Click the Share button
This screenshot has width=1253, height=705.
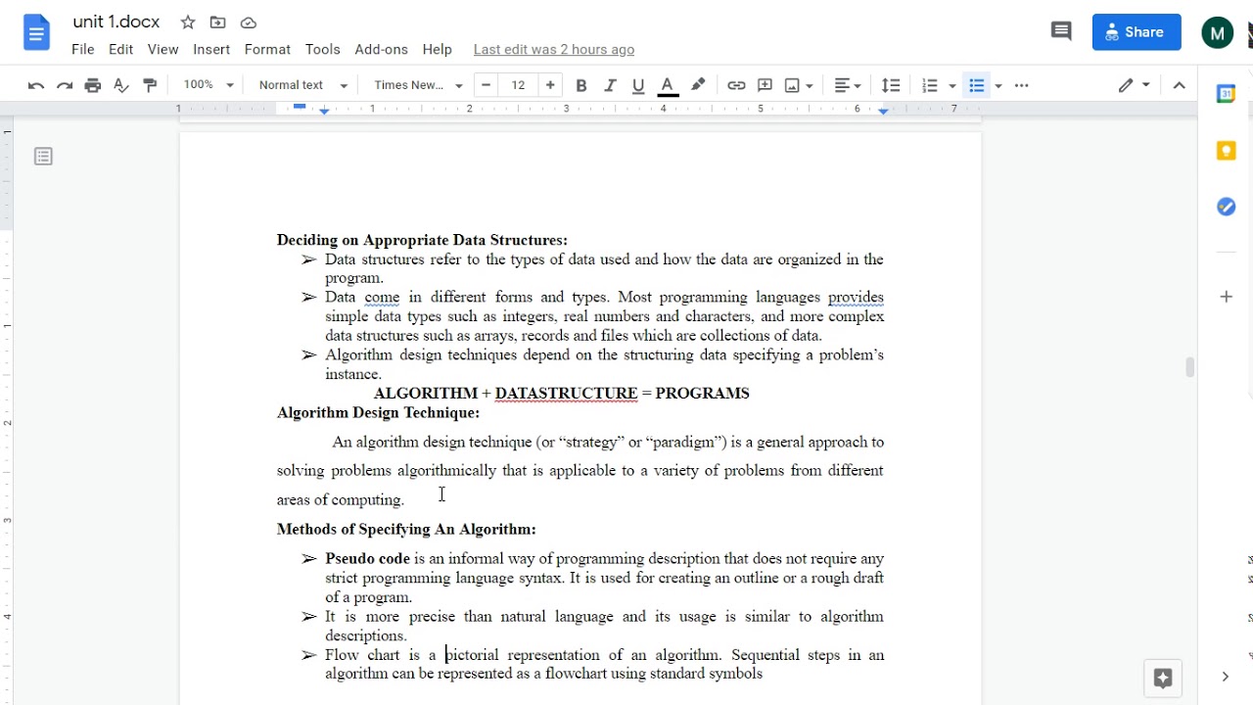pos(1137,32)
